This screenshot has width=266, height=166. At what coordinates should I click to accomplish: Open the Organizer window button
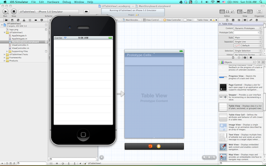259,11
